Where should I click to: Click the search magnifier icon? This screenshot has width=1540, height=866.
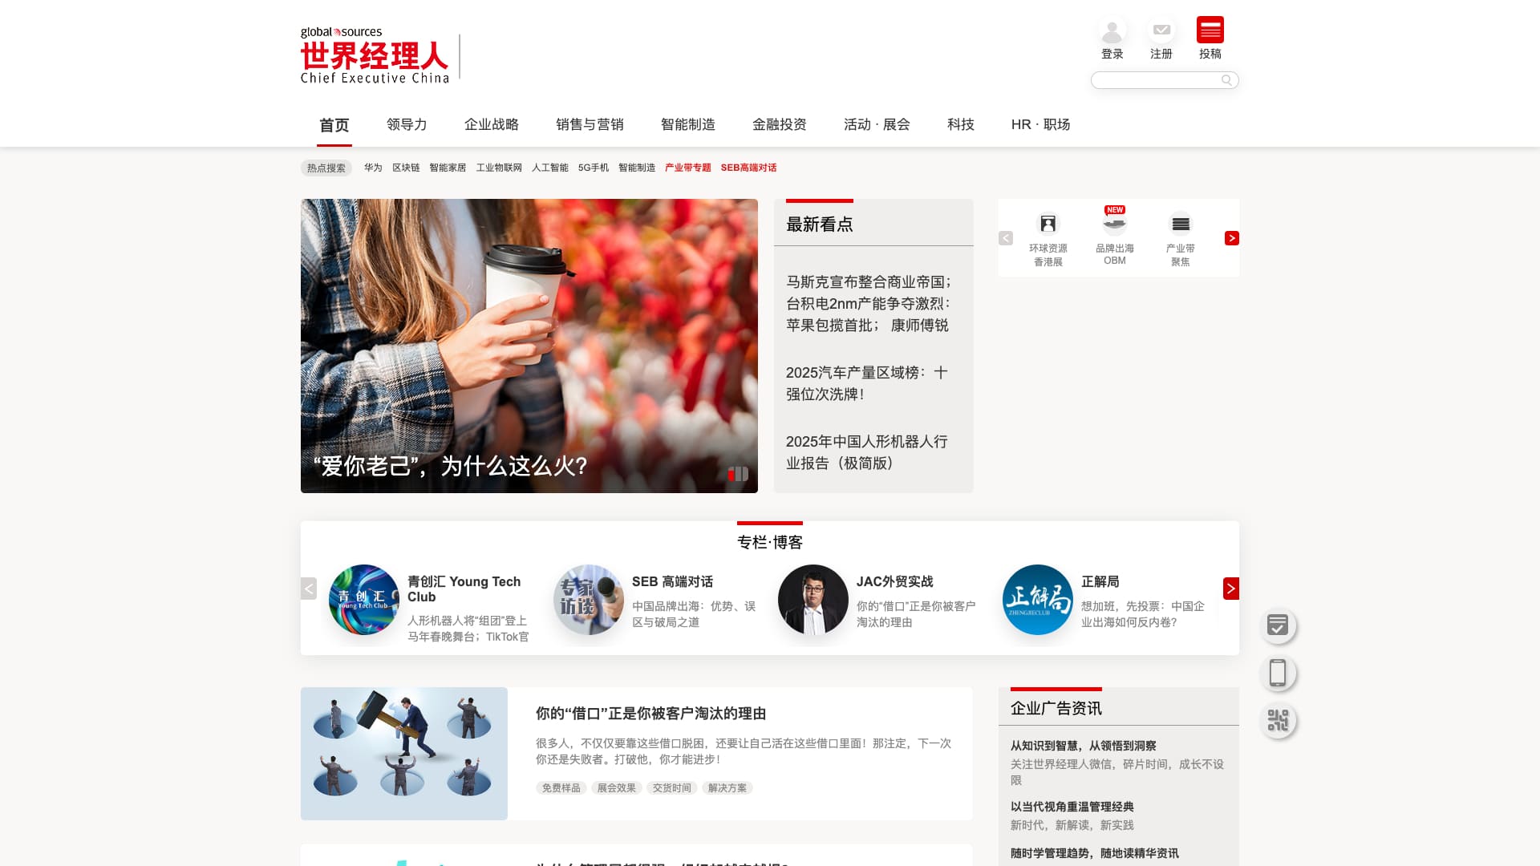point(1226,80)
